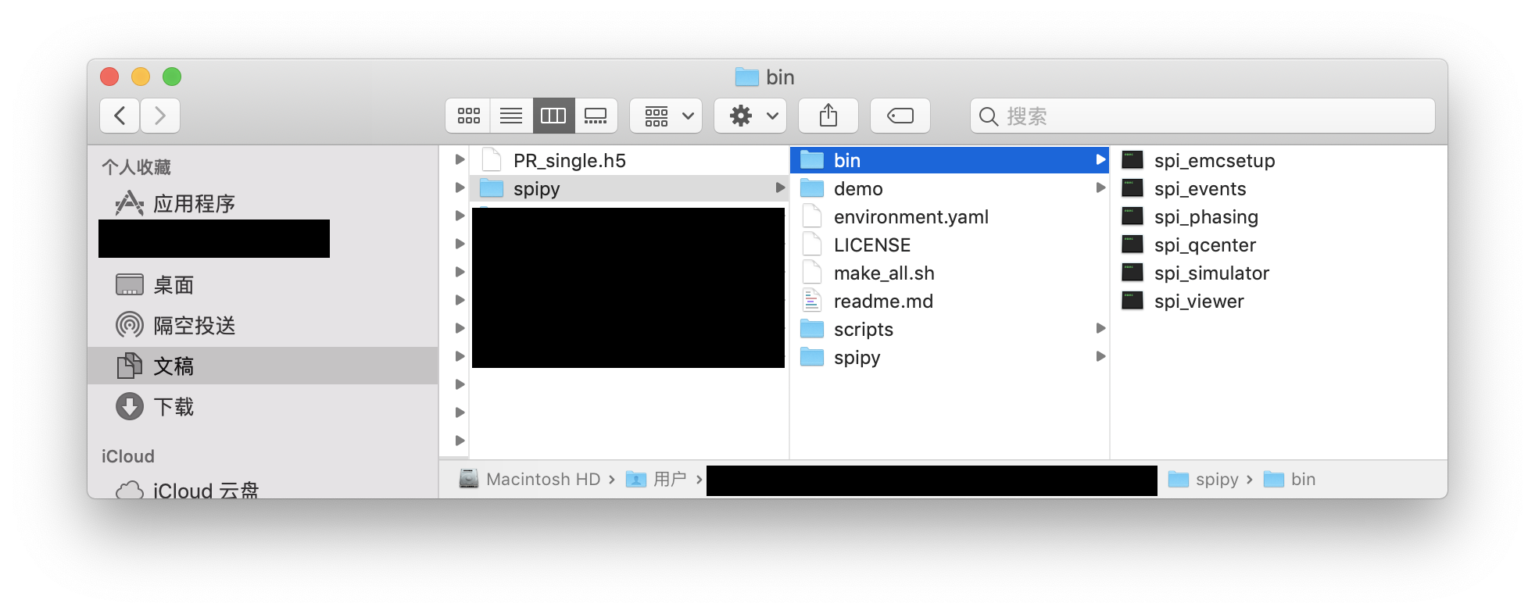This screenshot has height=614, width=1535.
Task: Click the 桌面 desktop icon
Action: (x=130, y=284)
